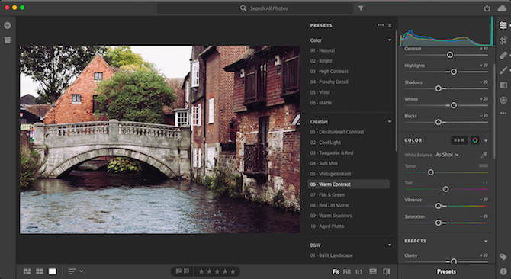511x279 pixels.
Task: Flag photo as picked
Action: [178, 271]
